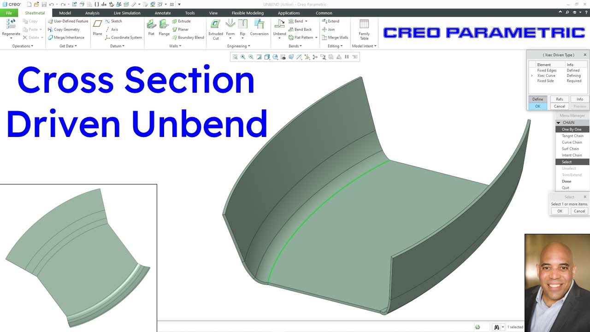Viewport: 590px width, 332px height.
Task: Select the Xsec Curve element row
Action: 558,76
